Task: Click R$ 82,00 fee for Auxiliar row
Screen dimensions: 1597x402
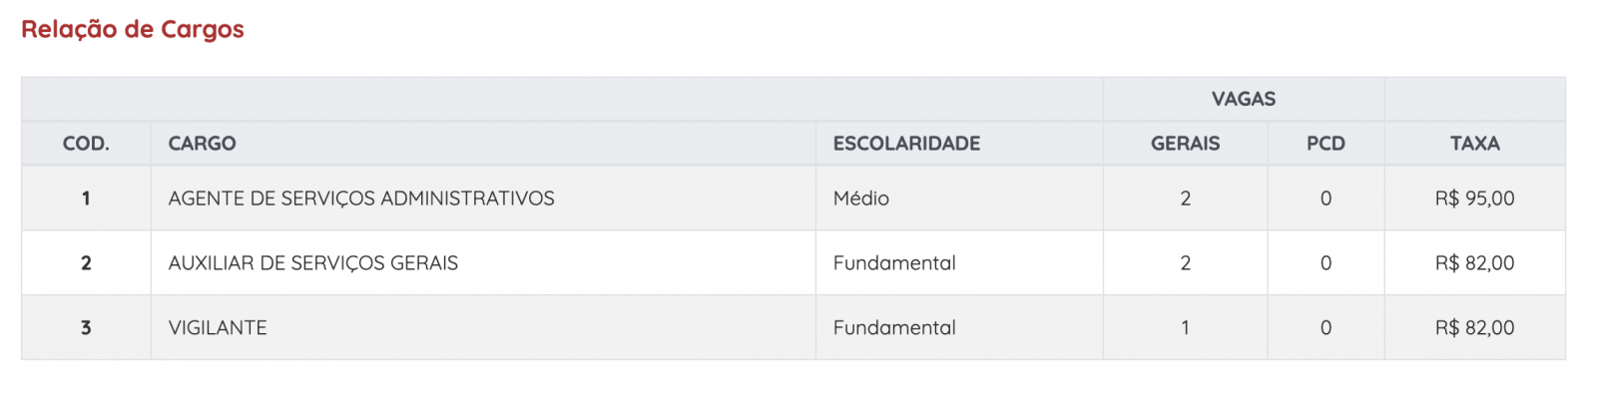Action: (1475, 263)
